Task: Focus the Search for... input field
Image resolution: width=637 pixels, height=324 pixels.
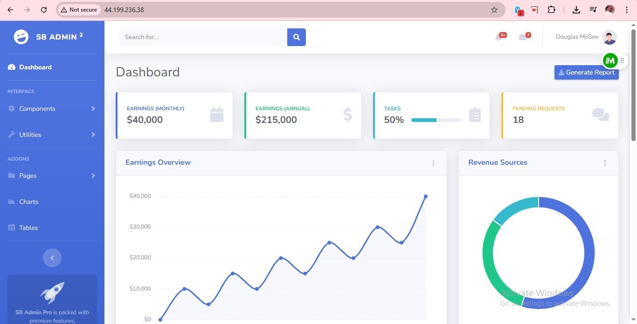Action: (203, 37)
